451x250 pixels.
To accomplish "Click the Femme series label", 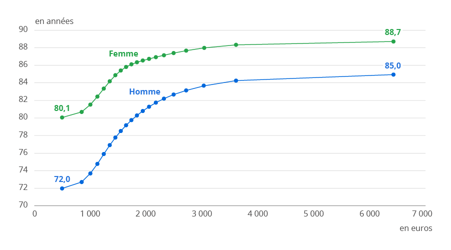I will 123,54.
